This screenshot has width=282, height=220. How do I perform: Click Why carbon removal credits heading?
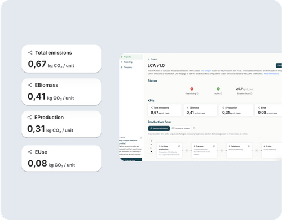click(x=128, y=142)
